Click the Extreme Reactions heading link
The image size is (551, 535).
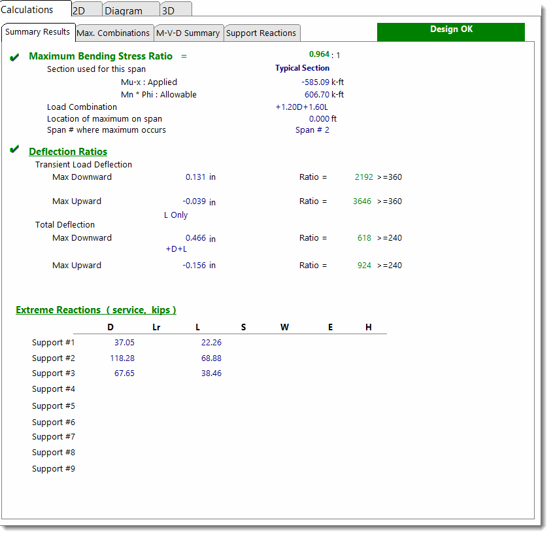tap(96, 310)
